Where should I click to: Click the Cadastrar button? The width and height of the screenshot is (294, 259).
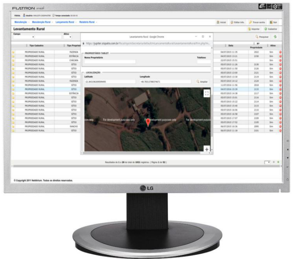pyautogui.click(x=271, y=29)
